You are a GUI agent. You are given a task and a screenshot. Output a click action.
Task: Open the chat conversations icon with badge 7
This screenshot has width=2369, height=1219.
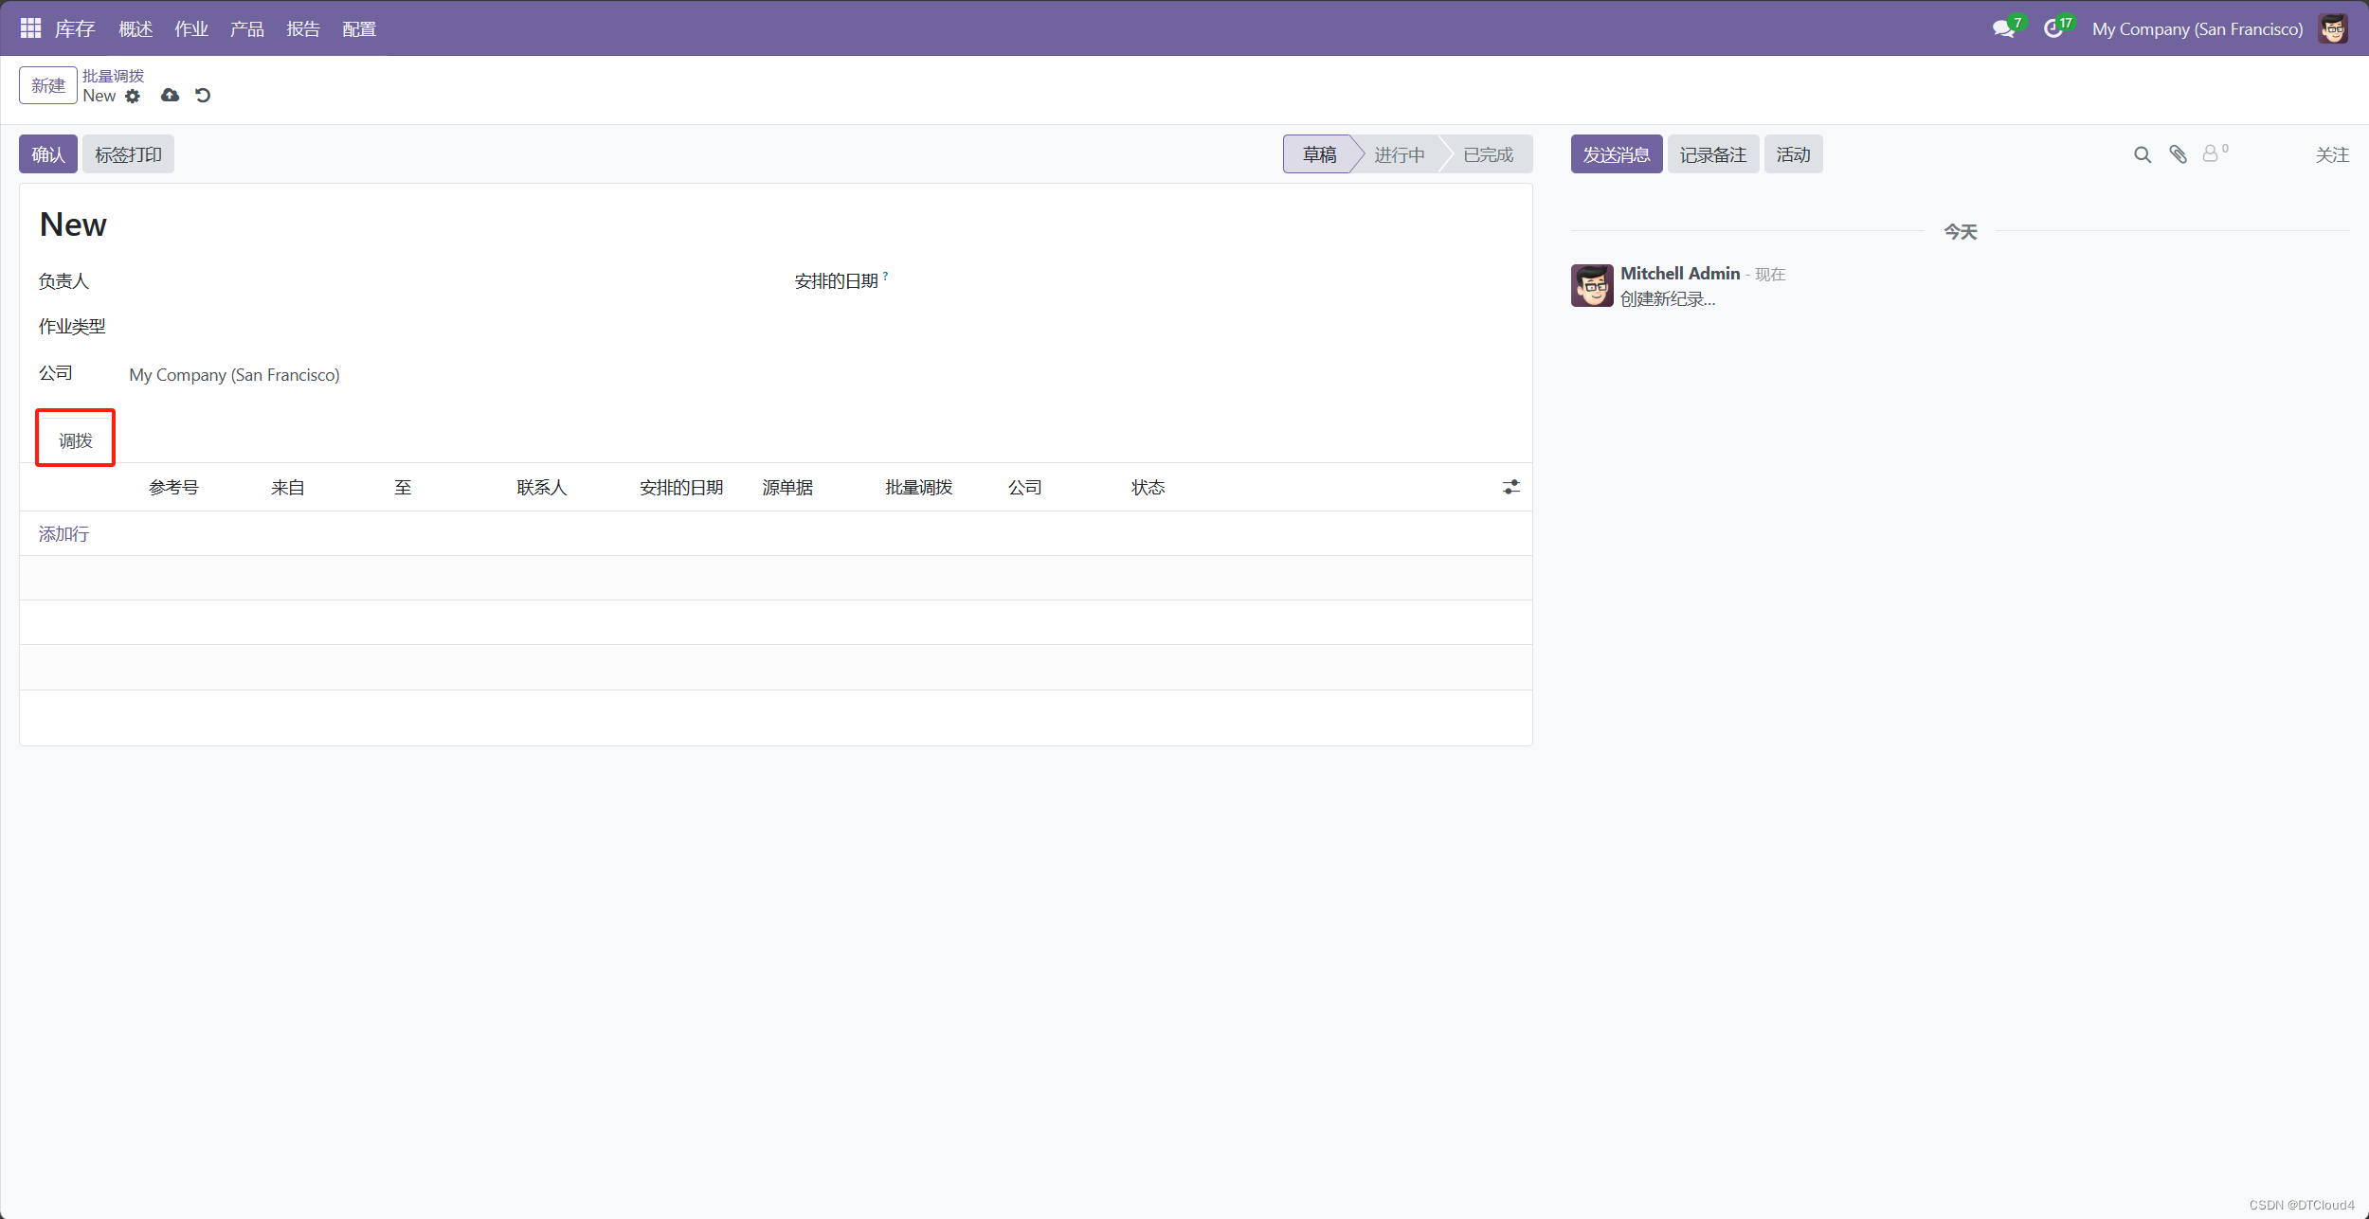click(x=2002, y=29)
